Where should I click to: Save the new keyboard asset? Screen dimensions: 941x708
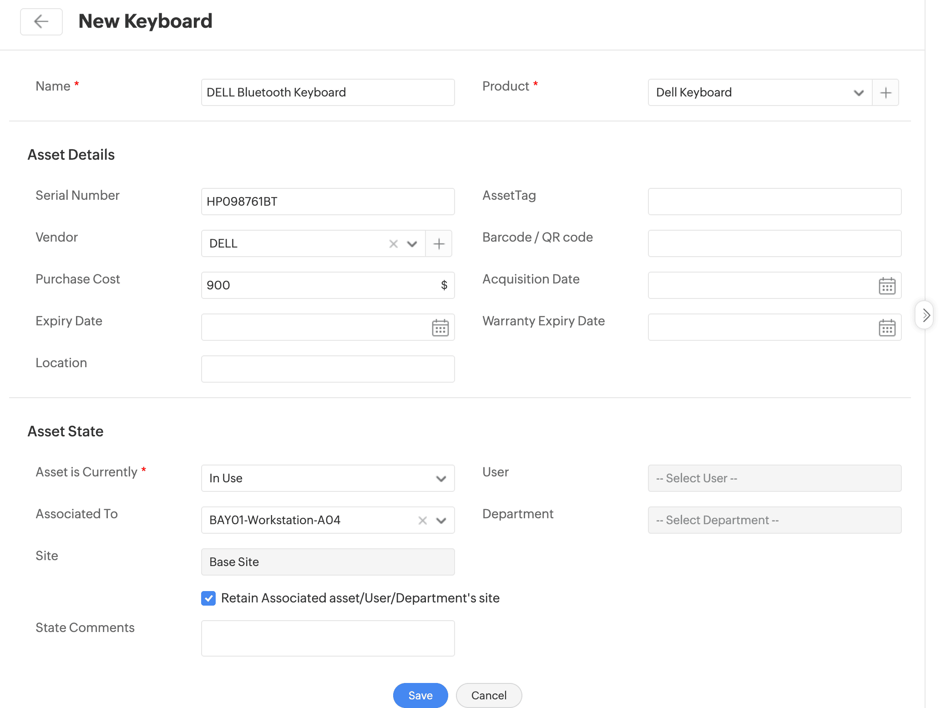click(420, 695)
